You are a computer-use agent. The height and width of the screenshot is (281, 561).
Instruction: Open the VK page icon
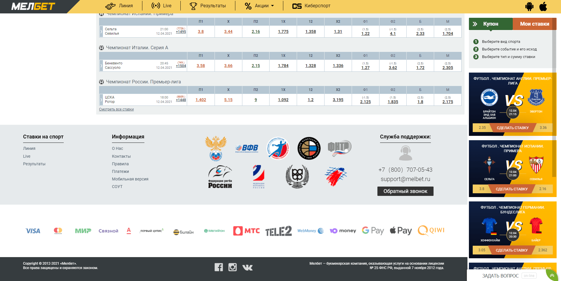247,267
